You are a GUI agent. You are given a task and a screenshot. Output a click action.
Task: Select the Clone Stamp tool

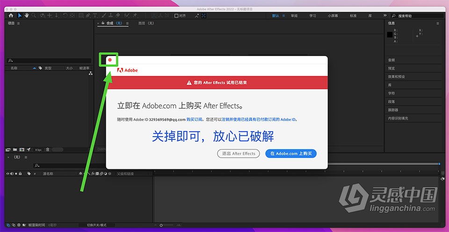click(110, 15)
